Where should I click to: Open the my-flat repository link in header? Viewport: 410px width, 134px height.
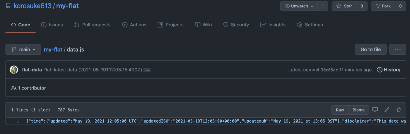point(67,6)
